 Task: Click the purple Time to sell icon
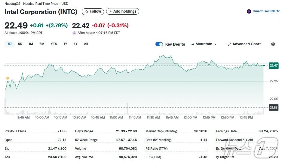tap(249, 11)
